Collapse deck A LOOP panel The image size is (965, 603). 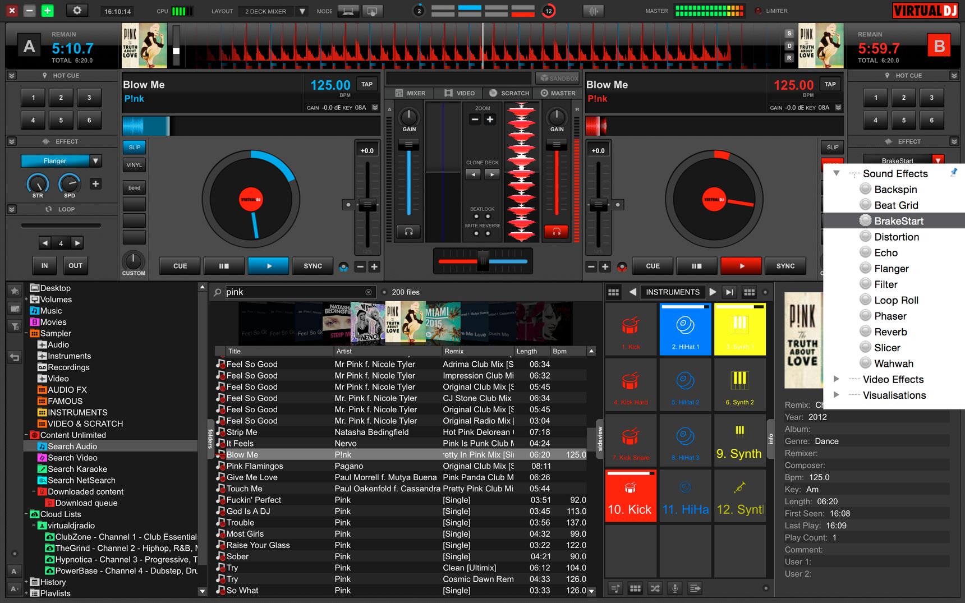click(12, 209)
